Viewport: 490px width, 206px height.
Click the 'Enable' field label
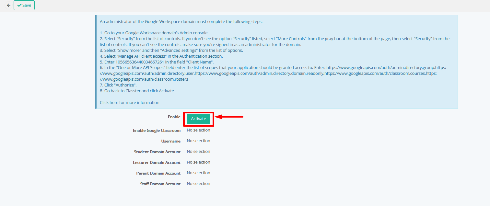pos(174,117)
